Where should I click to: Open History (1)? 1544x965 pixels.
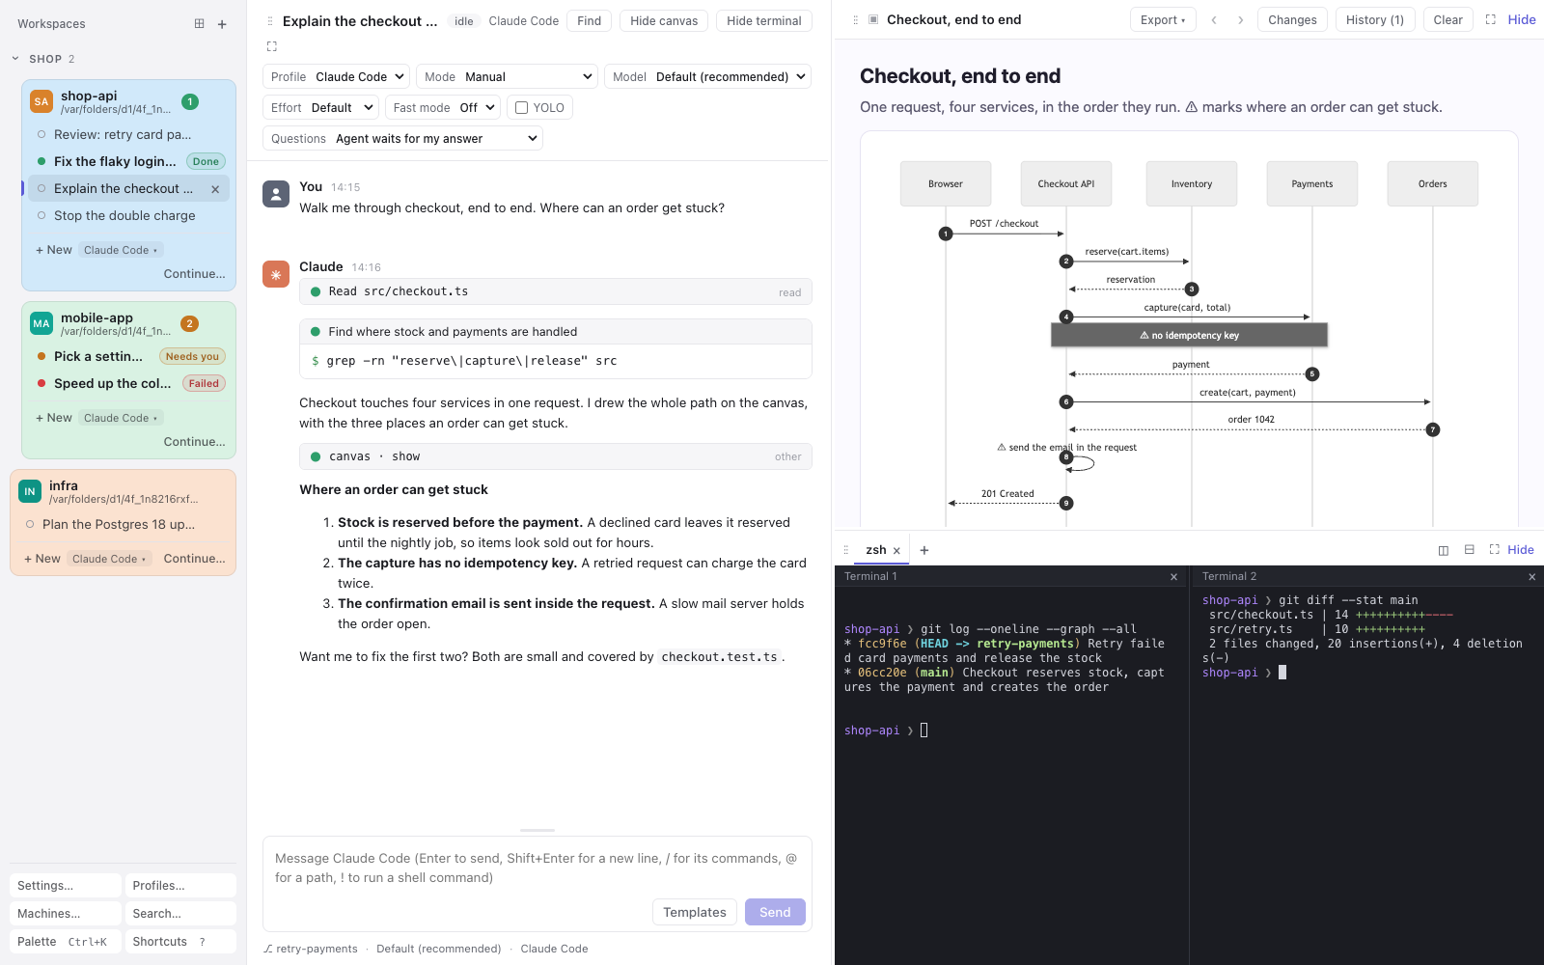point(1375,19)
